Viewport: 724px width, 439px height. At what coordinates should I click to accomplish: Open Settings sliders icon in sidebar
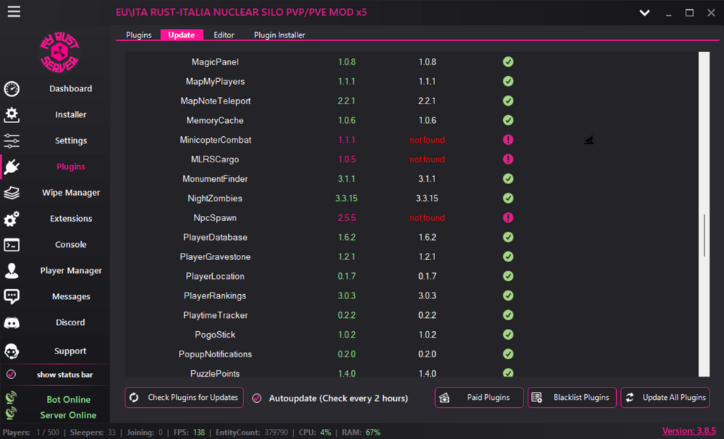click(12, 141)
